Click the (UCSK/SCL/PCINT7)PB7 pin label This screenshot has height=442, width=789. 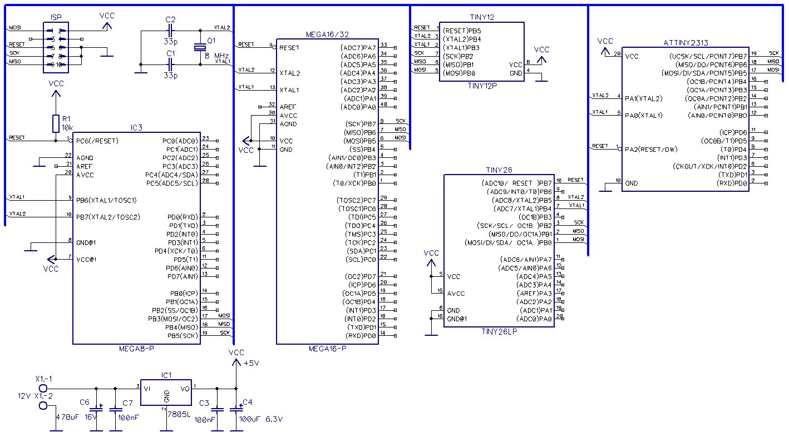click(709, 56)
